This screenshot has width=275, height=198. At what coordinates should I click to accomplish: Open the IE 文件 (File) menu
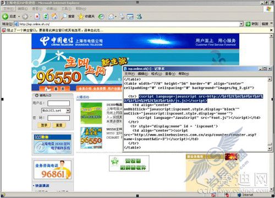tap(8, 9)
